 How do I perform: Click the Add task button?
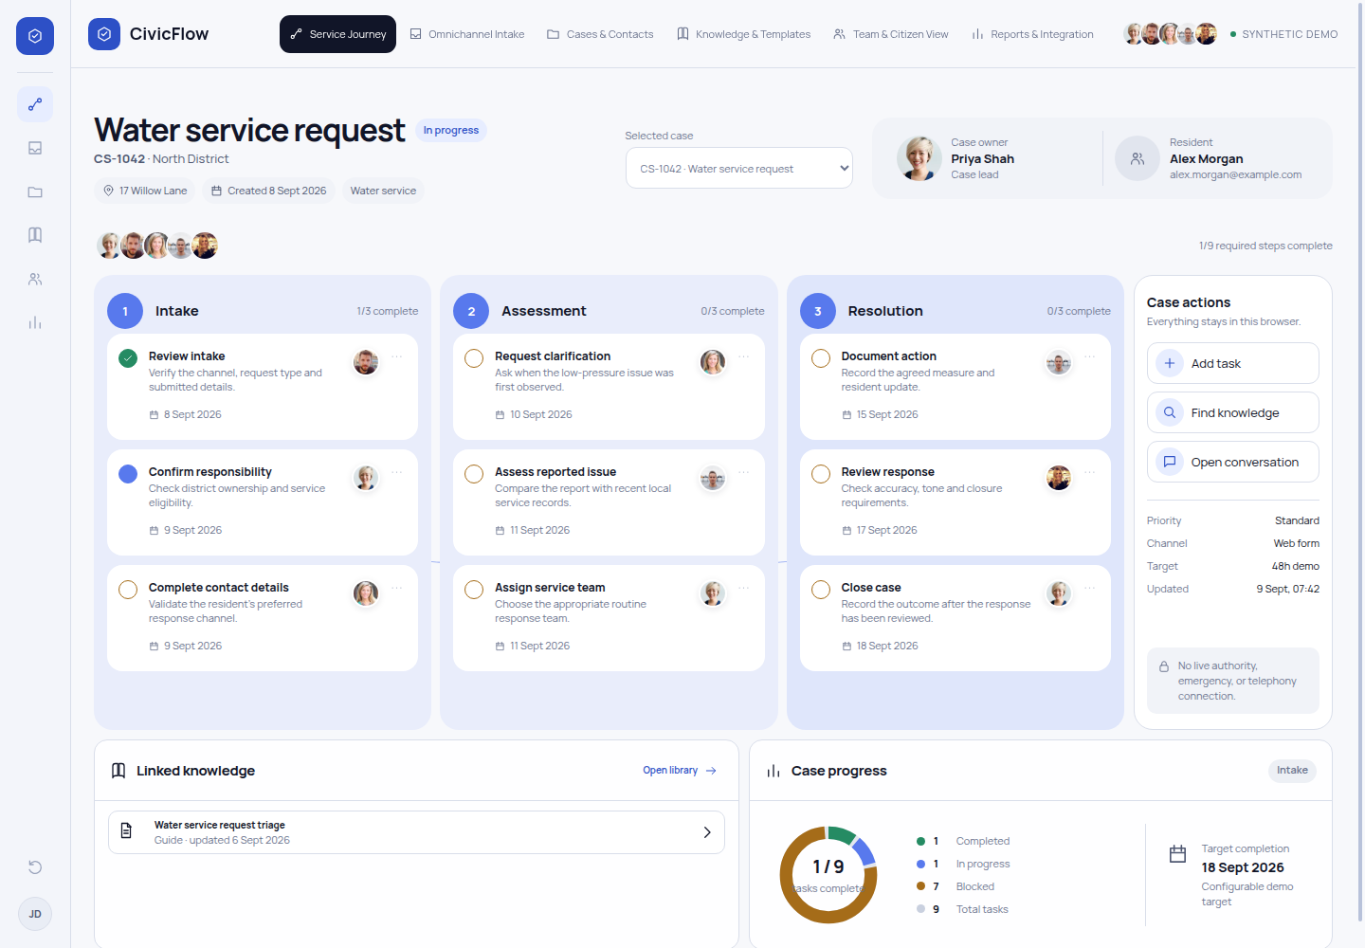pos(1232,363)
